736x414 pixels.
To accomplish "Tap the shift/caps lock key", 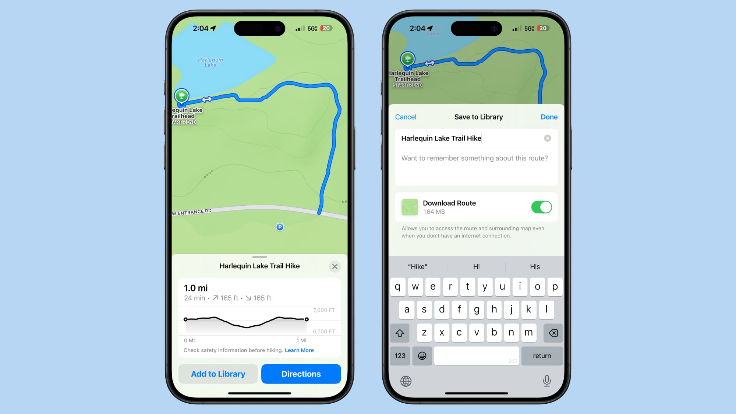I will [x=400, y=332].
